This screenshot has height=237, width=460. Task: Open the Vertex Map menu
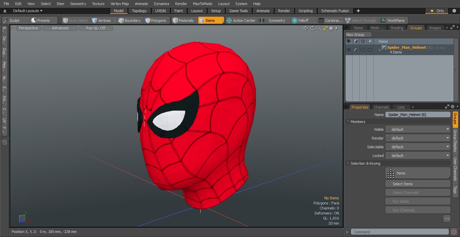(120, 4)
